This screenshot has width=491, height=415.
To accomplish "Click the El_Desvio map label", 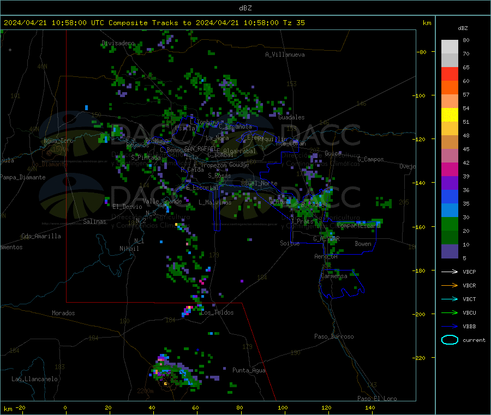I will pos(127,207).
